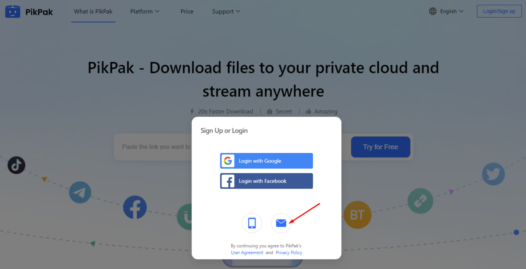Choose phone login icon in dialog
Screen dimensions: 526x269
252,223
